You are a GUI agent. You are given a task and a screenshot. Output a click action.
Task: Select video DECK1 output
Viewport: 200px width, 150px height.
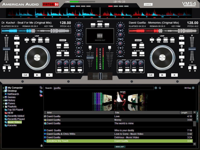click(x=93, y=24)
